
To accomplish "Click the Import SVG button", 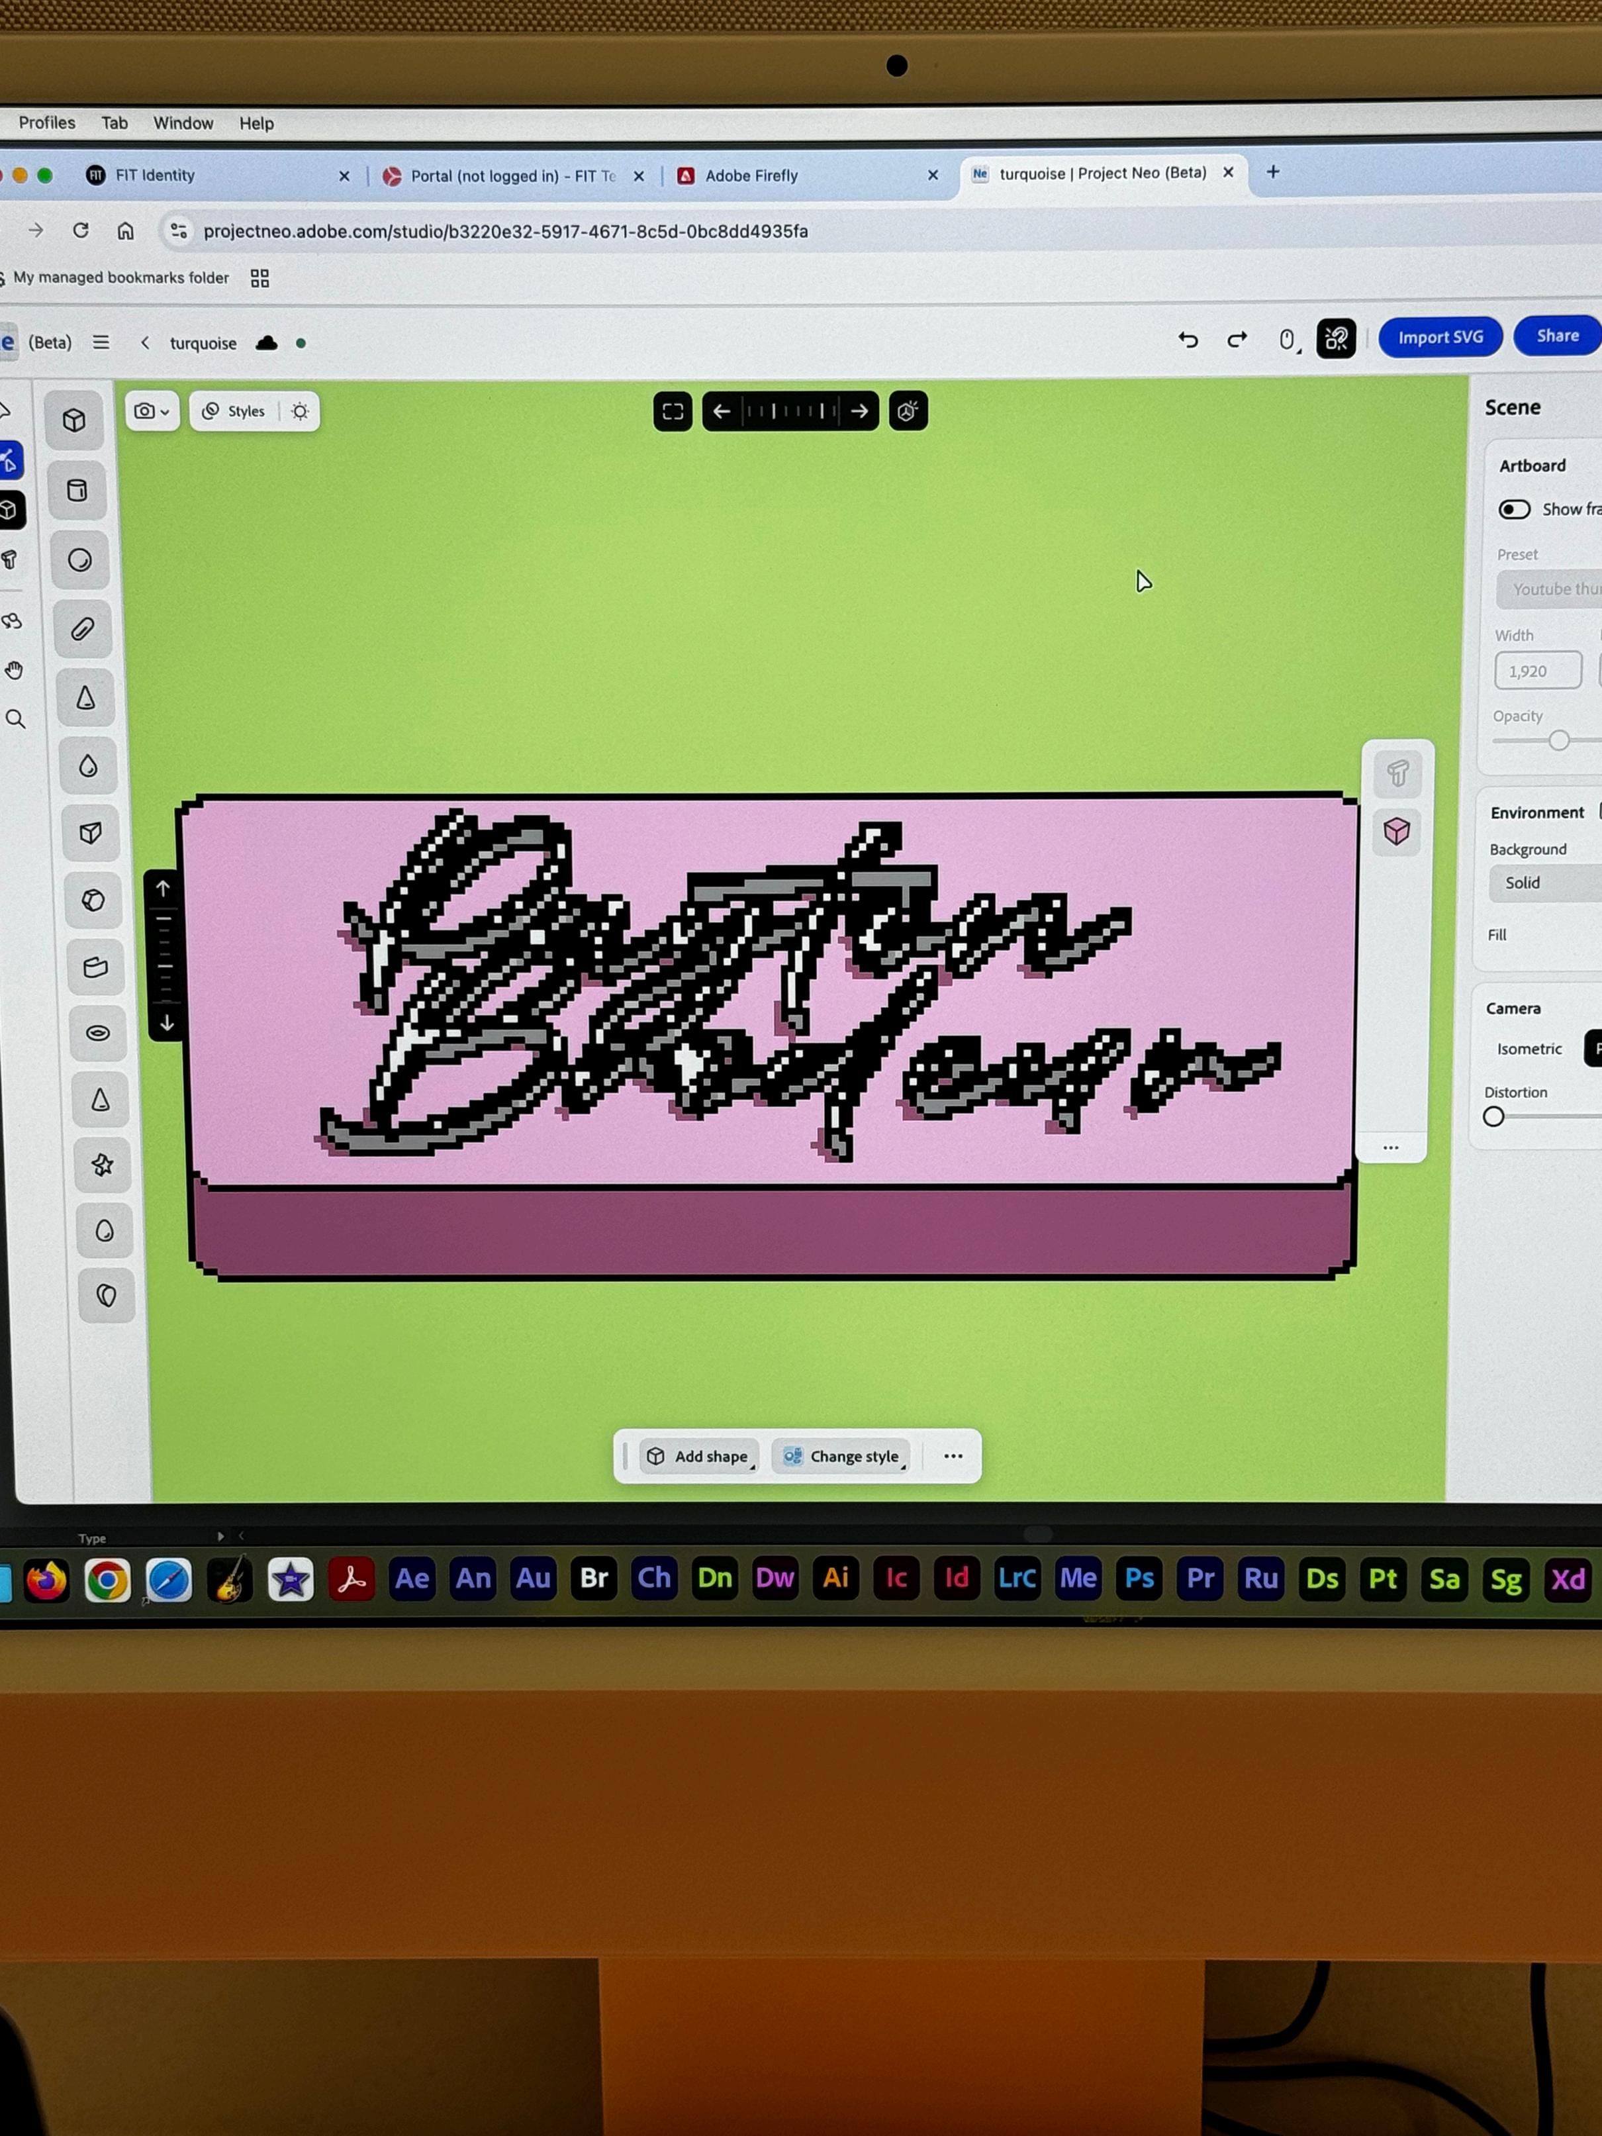I will click(x=1438, y=338).
